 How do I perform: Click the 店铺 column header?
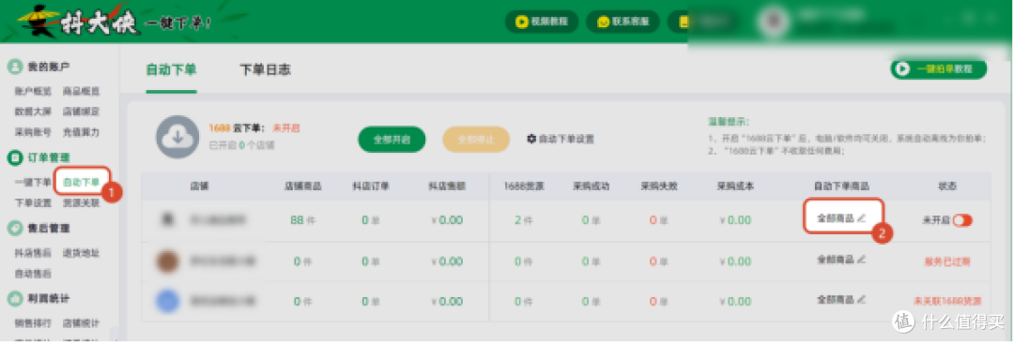[199, 186]
